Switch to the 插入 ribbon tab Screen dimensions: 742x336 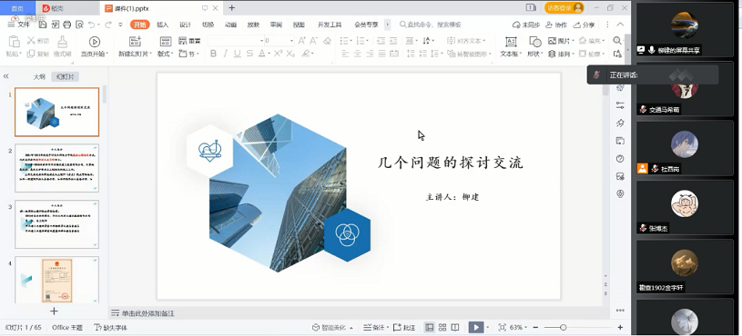163,25
